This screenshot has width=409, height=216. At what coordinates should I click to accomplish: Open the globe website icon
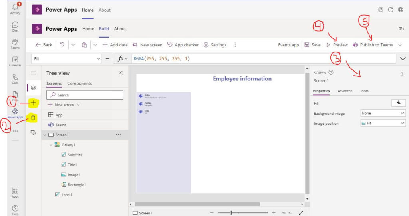coord(401,10)
